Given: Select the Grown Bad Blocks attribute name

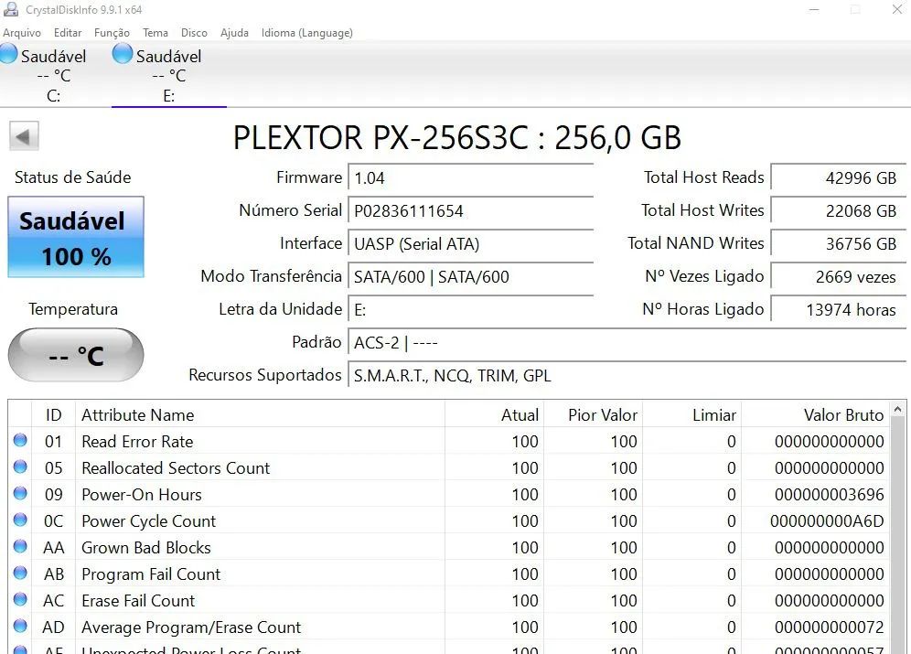Looking at the screenshot, I should (x=145, y=548).
